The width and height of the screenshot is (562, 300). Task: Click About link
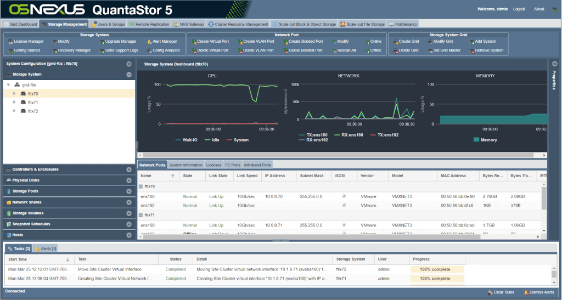[539, 9]
